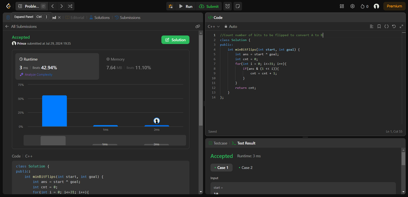Copy the submission link icon
This screenshot has height=197, width=408.
(x=198, y=26)
